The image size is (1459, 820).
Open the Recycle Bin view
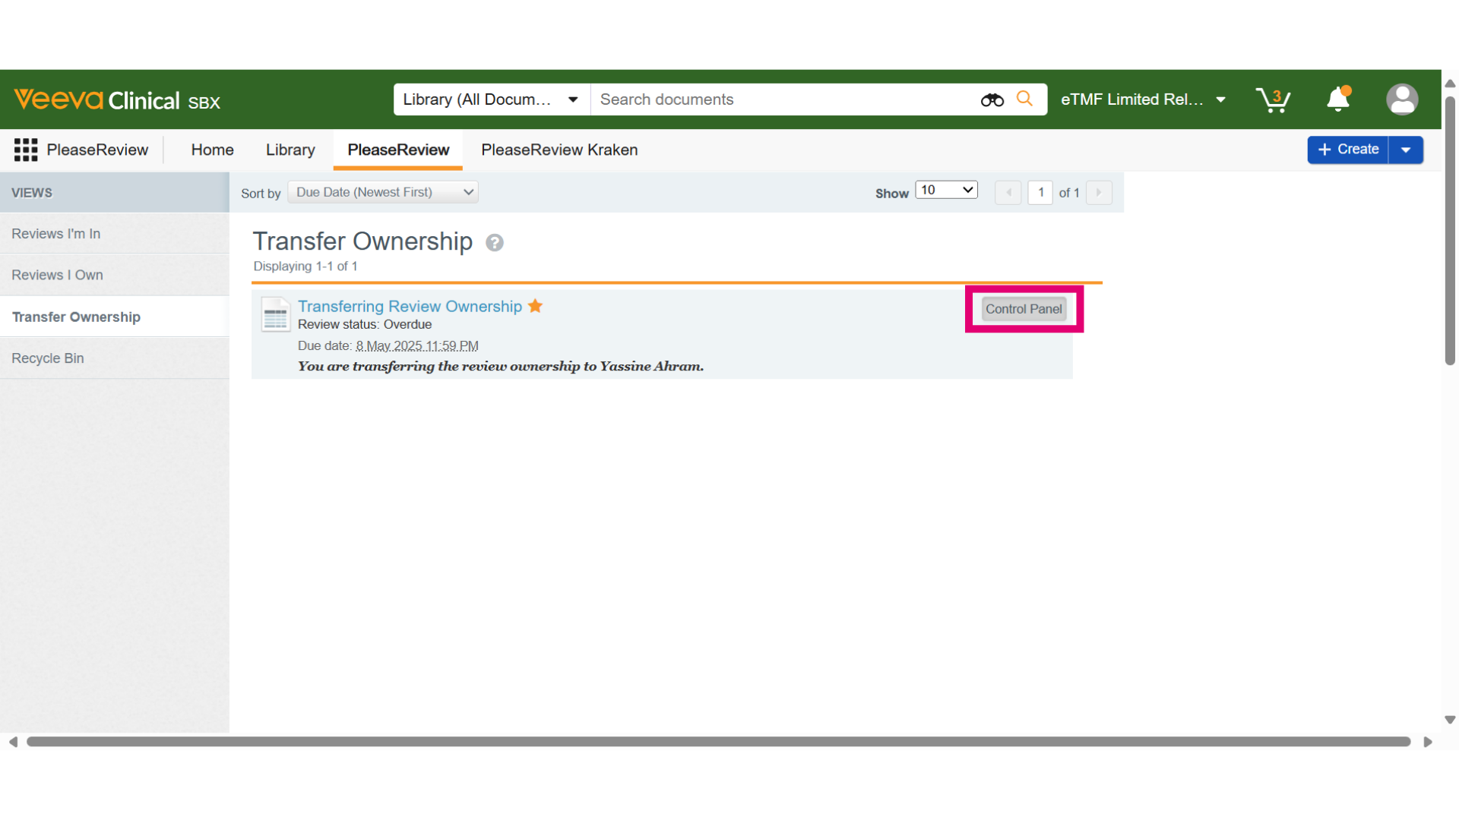pos(115,358)
